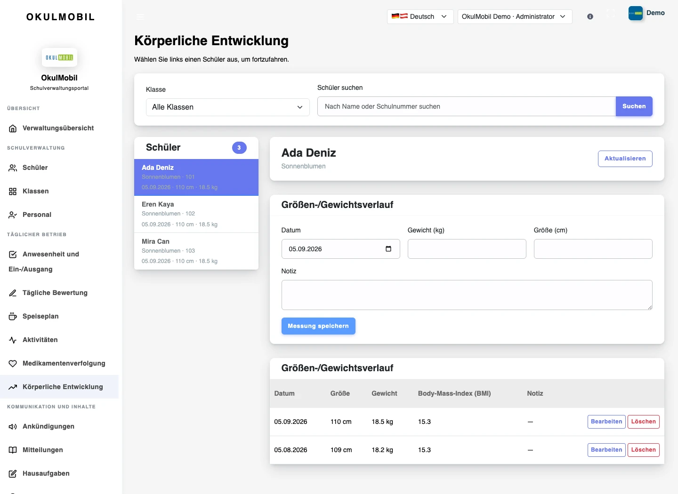Click the student count badge 3
The height and width of the screenshot is (494, 678).
tap(239, 148)
